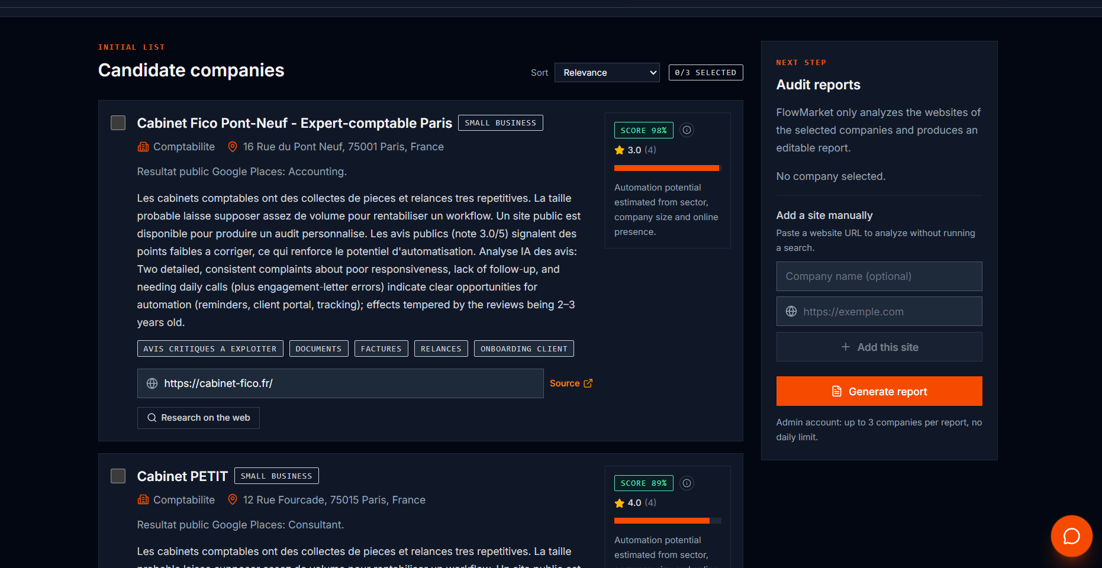Click the location pin icon near 12 Rue Fourcade

pos(233,500)
